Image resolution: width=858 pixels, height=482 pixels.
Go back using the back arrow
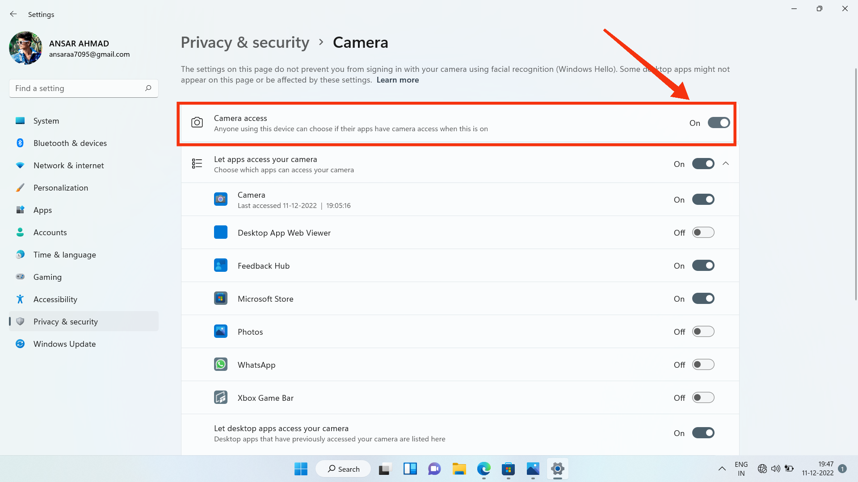point(13,14)
